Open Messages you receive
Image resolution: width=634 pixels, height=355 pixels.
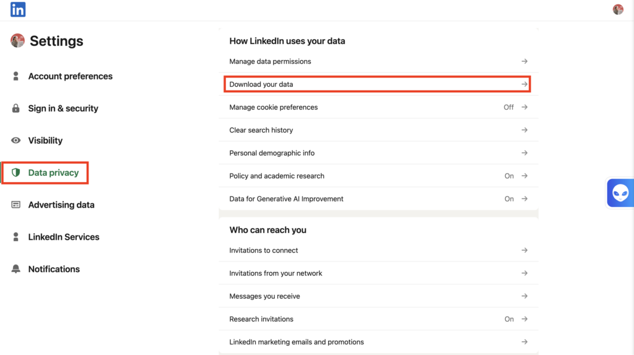click(x=378, y=296)
